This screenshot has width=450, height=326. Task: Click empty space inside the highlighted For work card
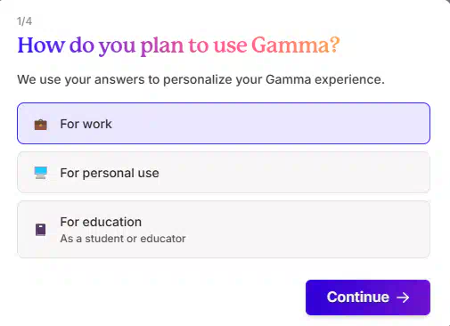pos(267,124)
